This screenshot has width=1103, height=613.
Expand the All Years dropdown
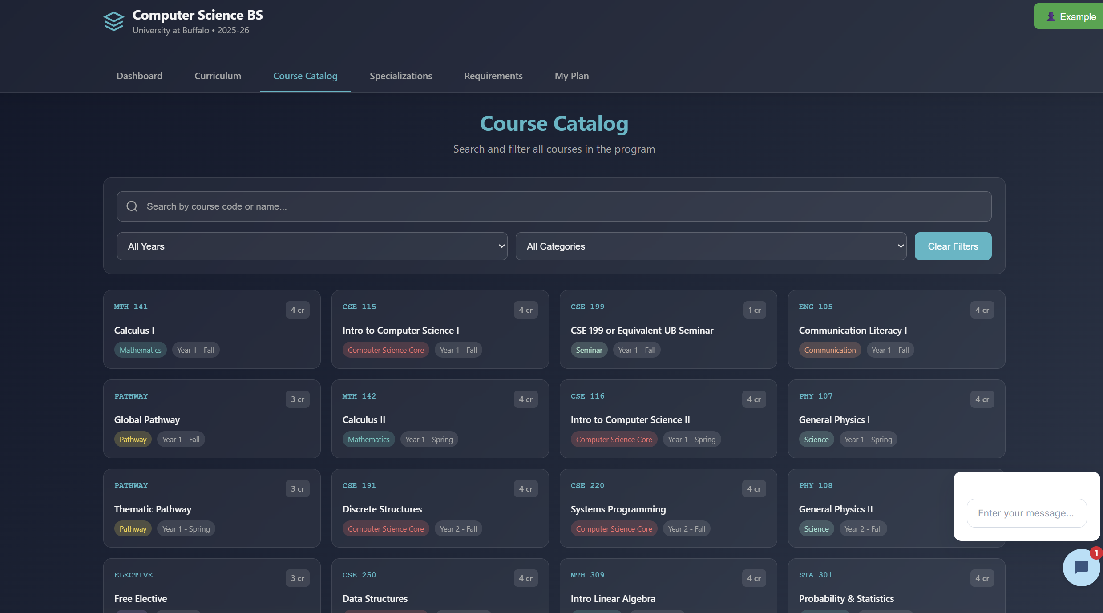pos(312,246)
